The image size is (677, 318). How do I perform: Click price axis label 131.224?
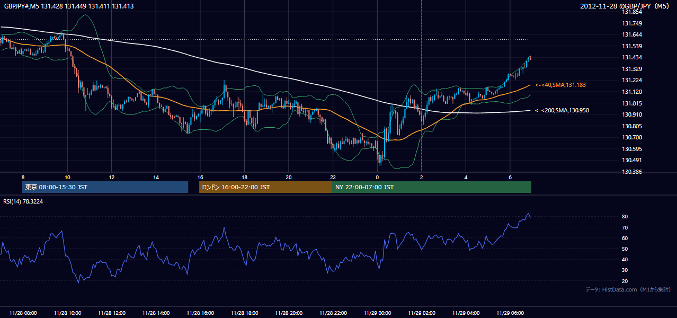tap(632, 80)
